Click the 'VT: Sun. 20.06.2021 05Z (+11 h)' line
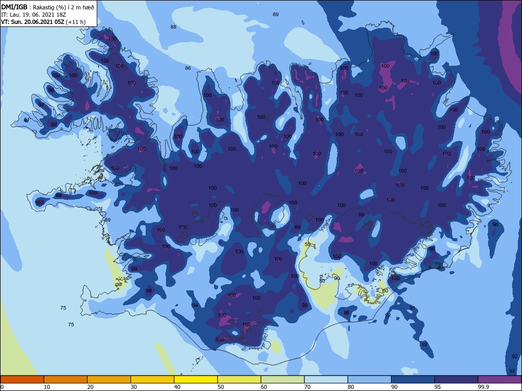The image size is (522, 391). (43, 22)
